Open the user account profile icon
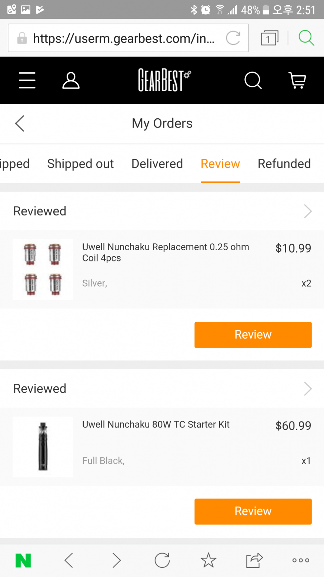This screenshot has width=324, height=577. point(71,80)
